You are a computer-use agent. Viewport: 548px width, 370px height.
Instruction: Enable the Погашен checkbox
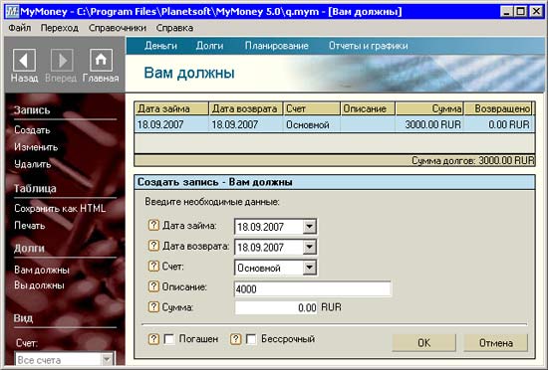[x=169, y=339]
